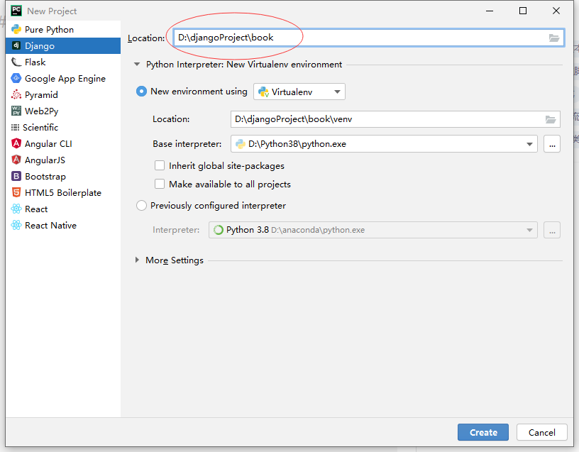This screenshot has height=452, width=579.
Task: Select Previously configured interpreter radio button
Action: (141, 205)
